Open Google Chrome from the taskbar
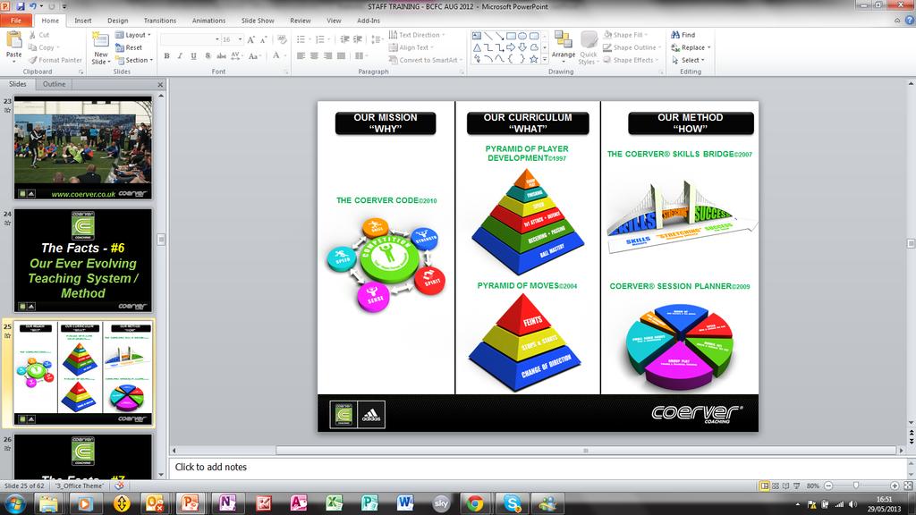The width and height of the screenshot is (916, 515). click(x=475, y=502)
